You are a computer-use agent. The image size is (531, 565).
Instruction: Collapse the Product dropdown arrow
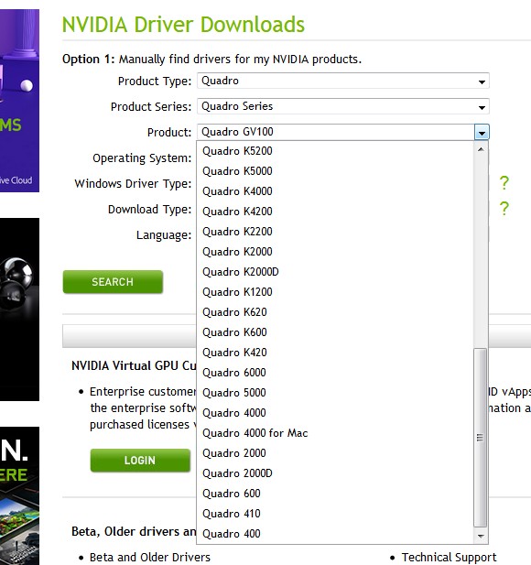482,132
